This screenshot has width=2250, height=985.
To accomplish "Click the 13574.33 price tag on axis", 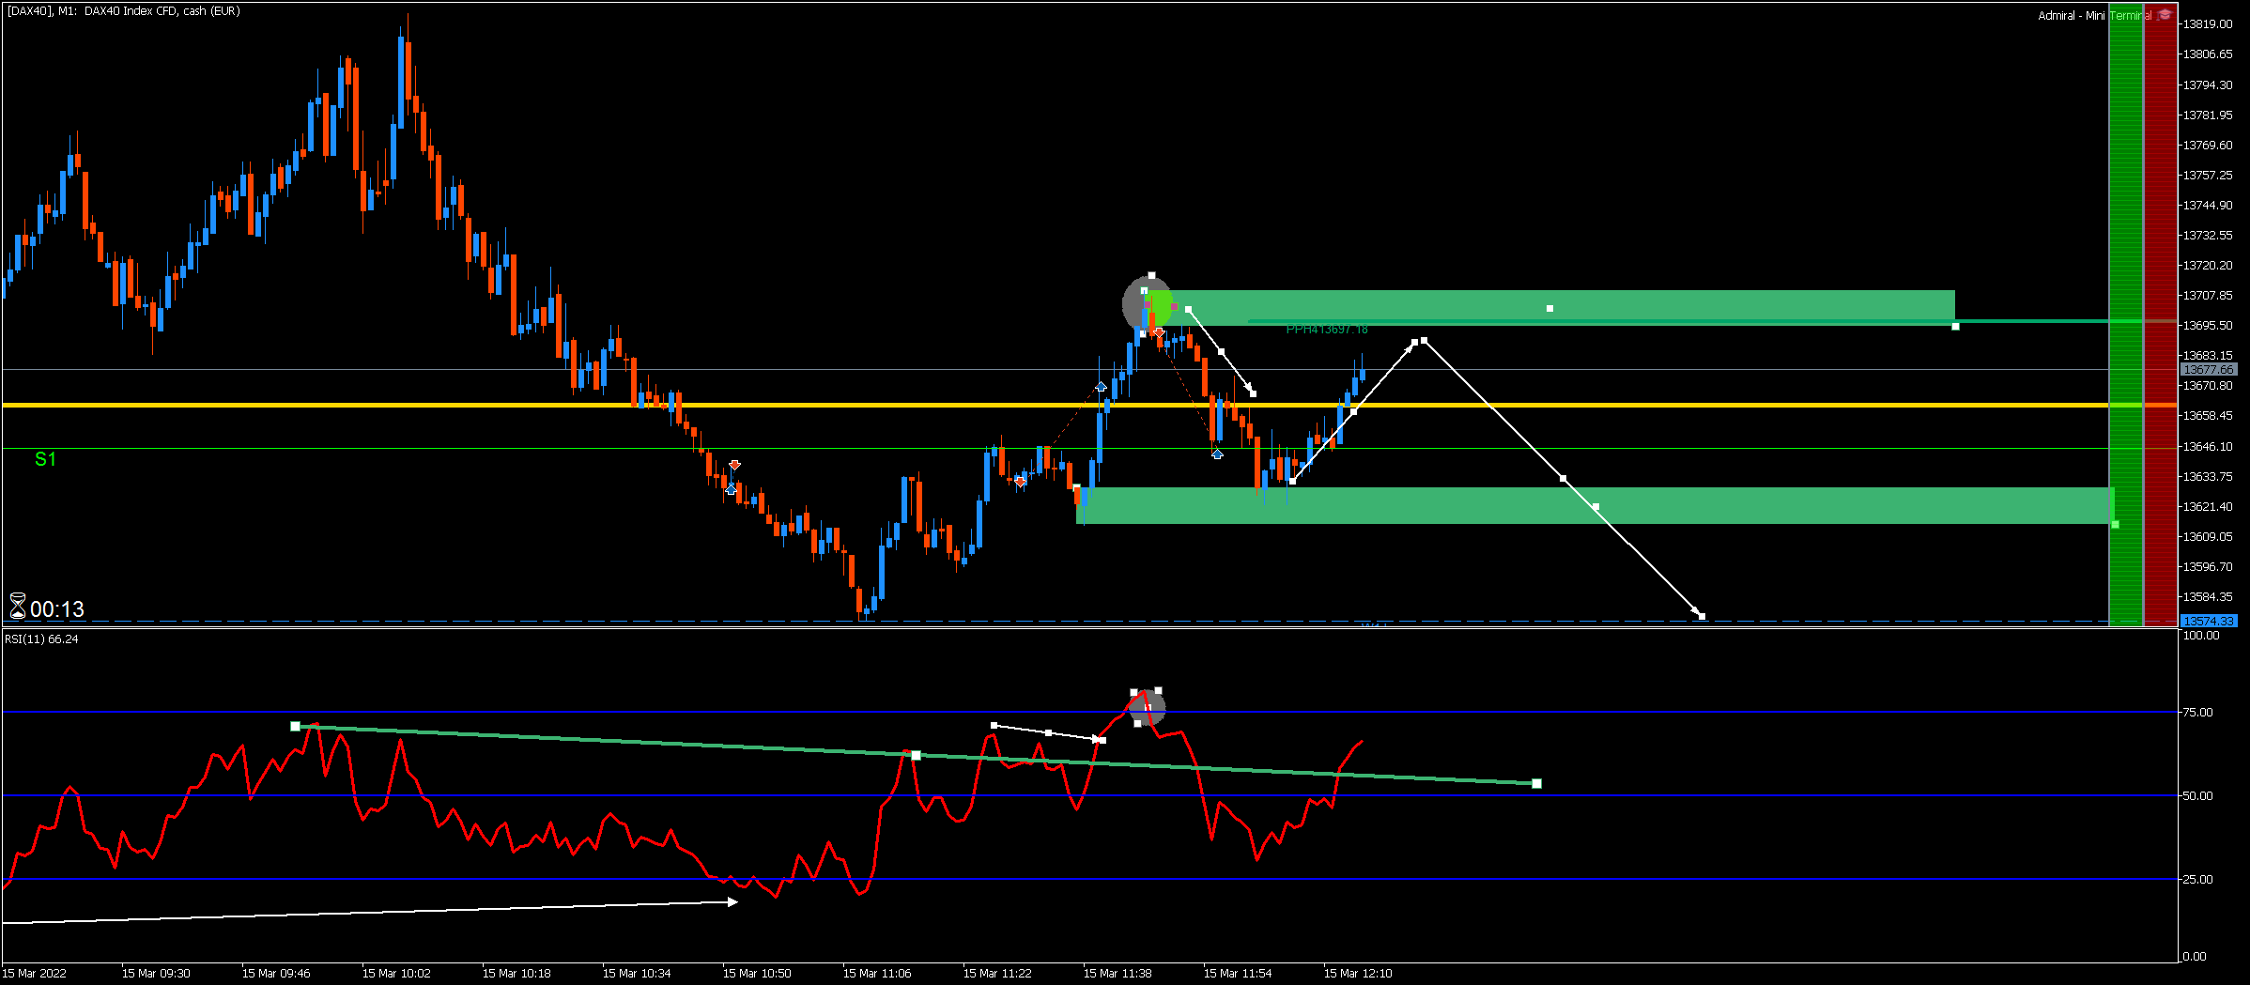I will click(x=2208, y=621).
